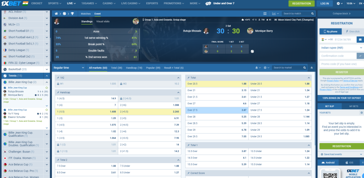Collapse the Tennis sport section
Viewport: 364px width, 178px height.
(x=47, y=76)
